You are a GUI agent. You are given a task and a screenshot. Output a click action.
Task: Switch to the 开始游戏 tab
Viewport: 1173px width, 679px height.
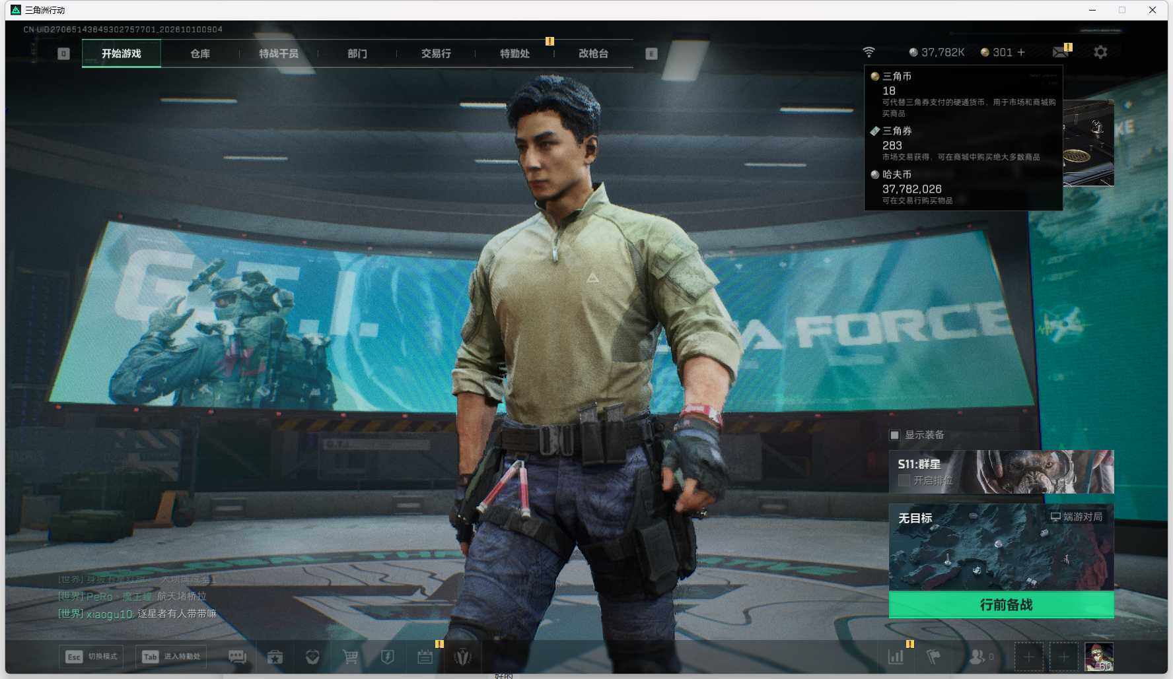(x=122, y=53)
